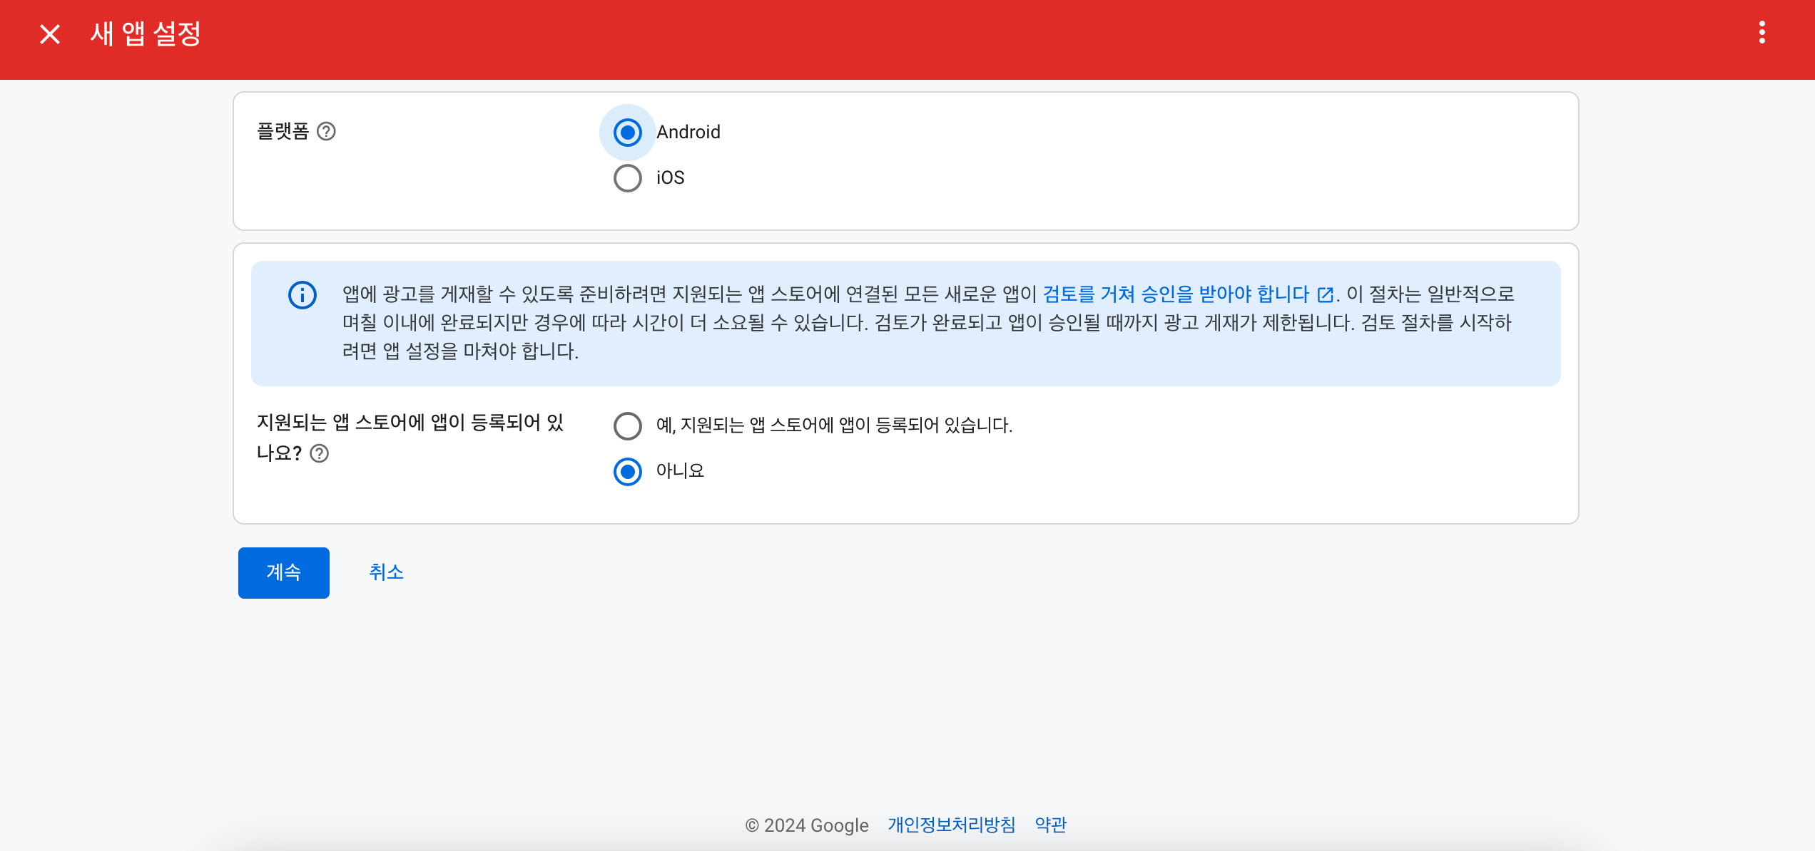
Task: Click the 예, 지원되는 앱 스토어 option text
Action: 833,426
